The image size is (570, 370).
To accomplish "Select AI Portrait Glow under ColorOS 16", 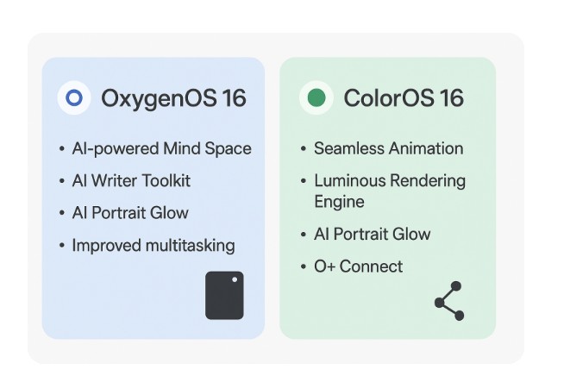I will [372, 235].
